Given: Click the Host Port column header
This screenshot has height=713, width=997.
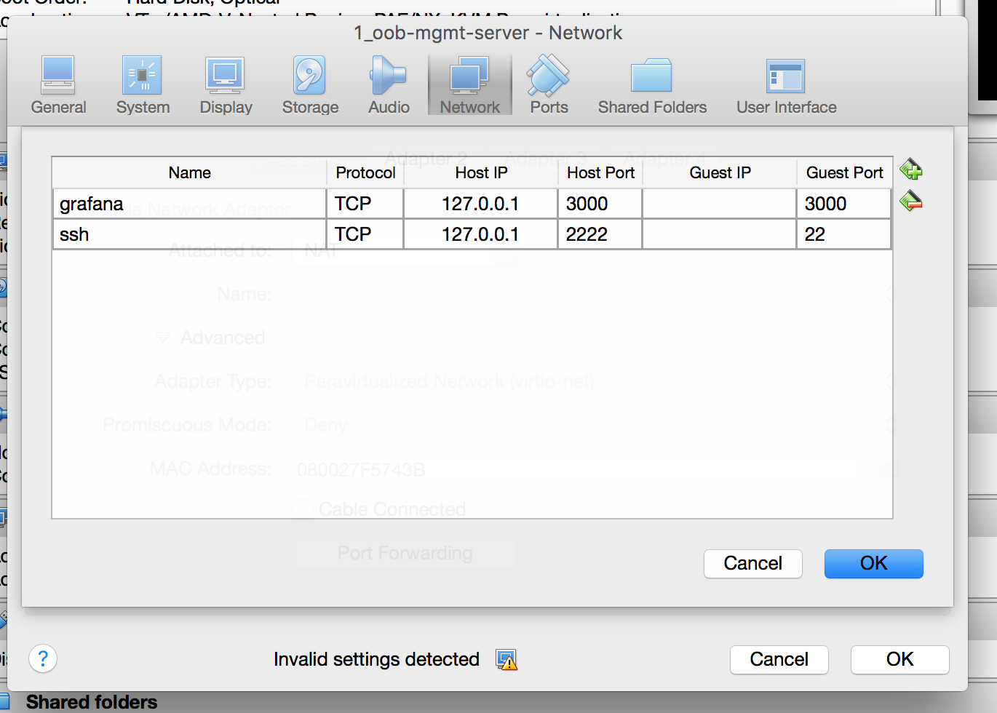Looking at the screenshot, I should point(600,172).
